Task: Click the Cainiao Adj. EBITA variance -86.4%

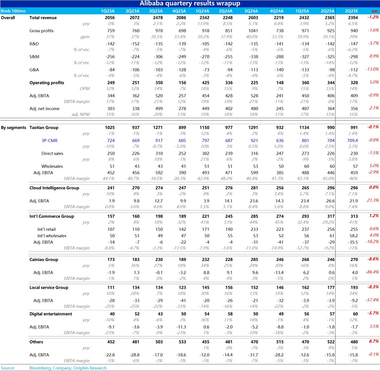Action: (x=372, y=272)
